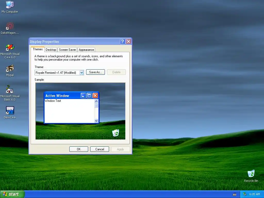This screenshot has width=264, height=198.
Task: Select the Microsoft Visual C++ 6.0 shortcut
Action: click(10, 51)
